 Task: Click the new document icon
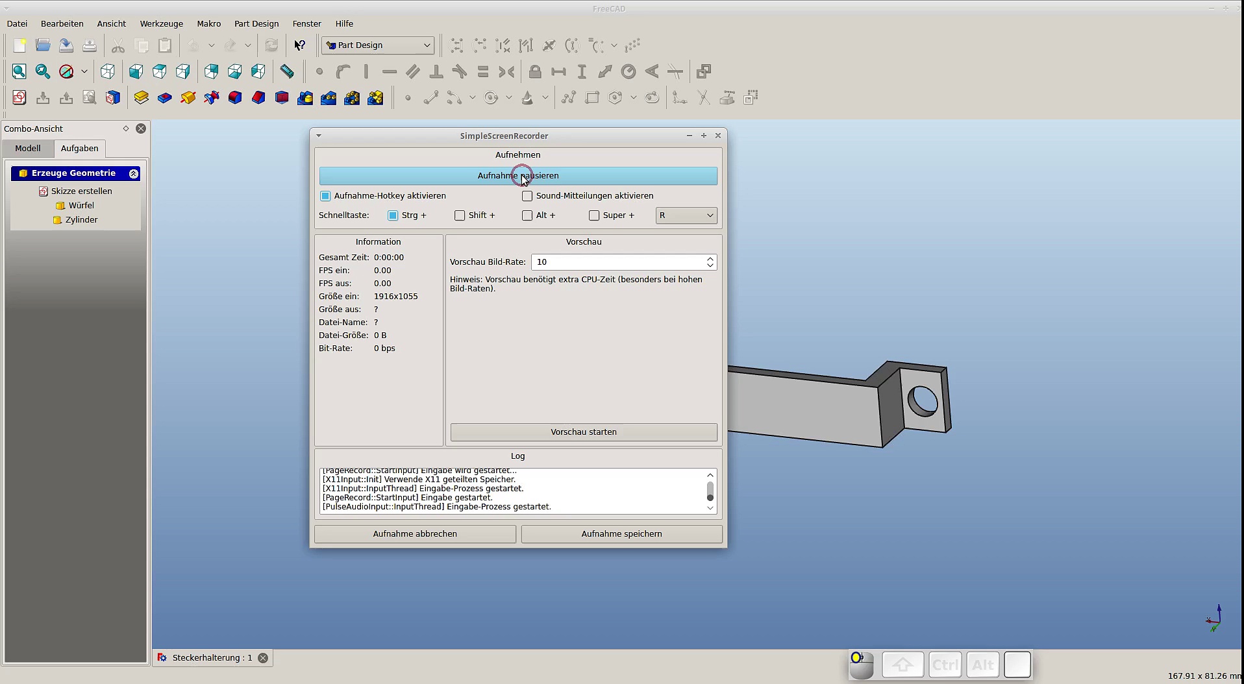point(19,45)
